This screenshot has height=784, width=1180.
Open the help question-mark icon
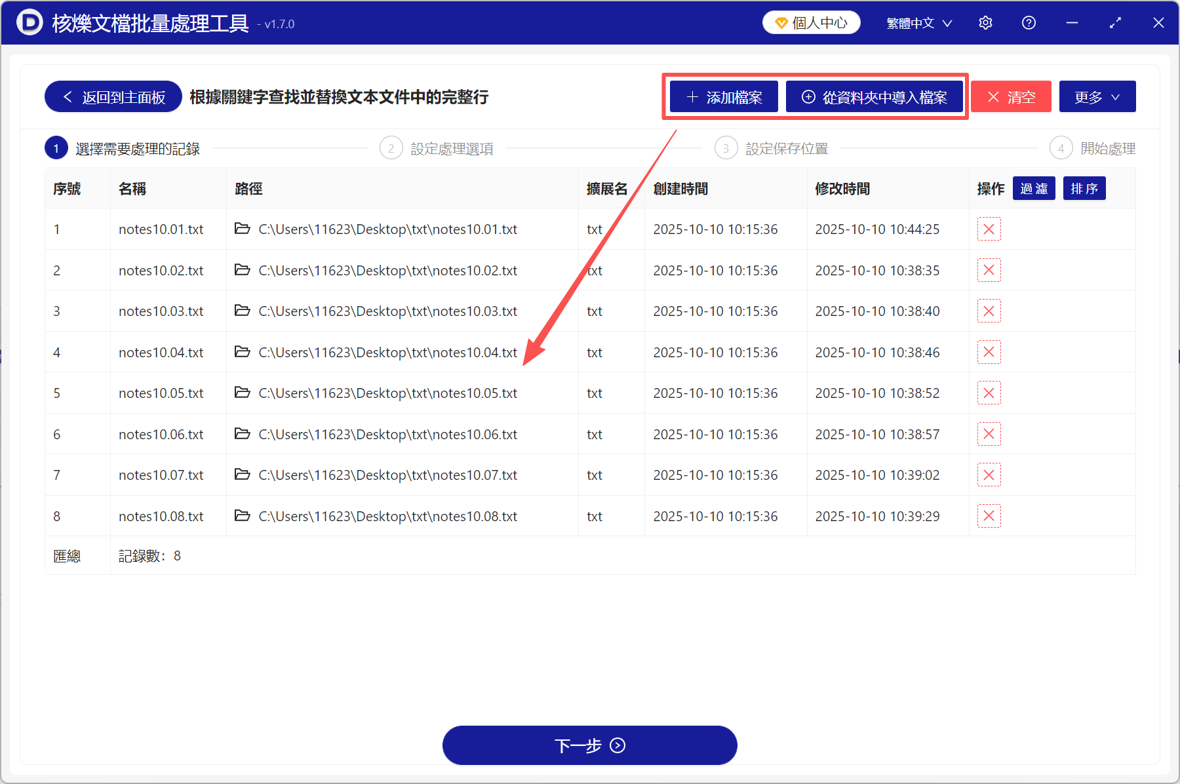[x=1029, y=22]
